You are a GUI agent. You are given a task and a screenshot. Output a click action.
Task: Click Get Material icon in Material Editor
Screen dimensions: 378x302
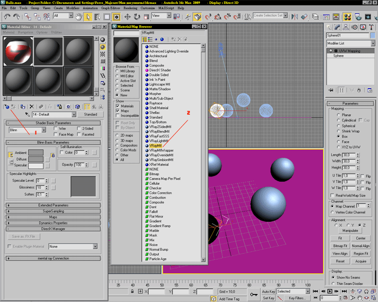click(7, 107)
